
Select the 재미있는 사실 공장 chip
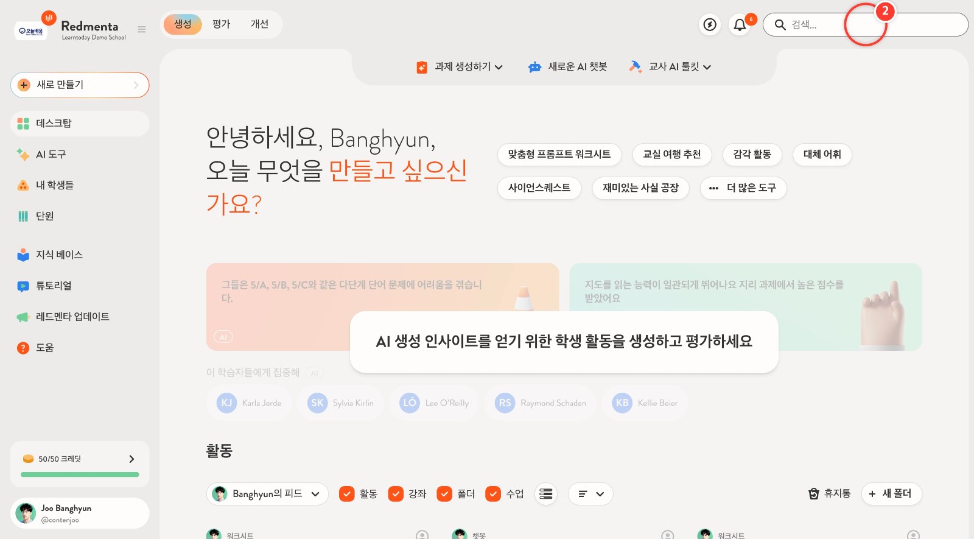[640, 188]
